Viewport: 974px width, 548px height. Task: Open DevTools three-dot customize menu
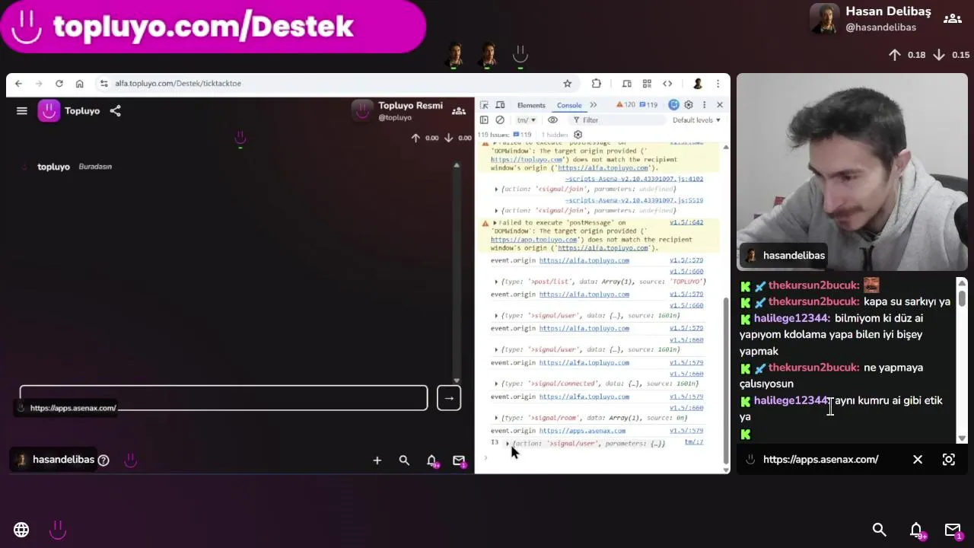click(x=704, y=105)
